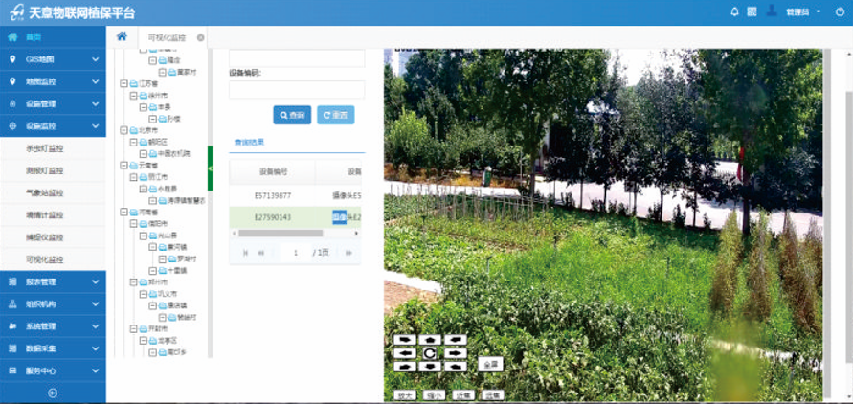Screen dimensions: 853x404
Task: Collapse the 河南省 tree node
Action: pos(123,213)
